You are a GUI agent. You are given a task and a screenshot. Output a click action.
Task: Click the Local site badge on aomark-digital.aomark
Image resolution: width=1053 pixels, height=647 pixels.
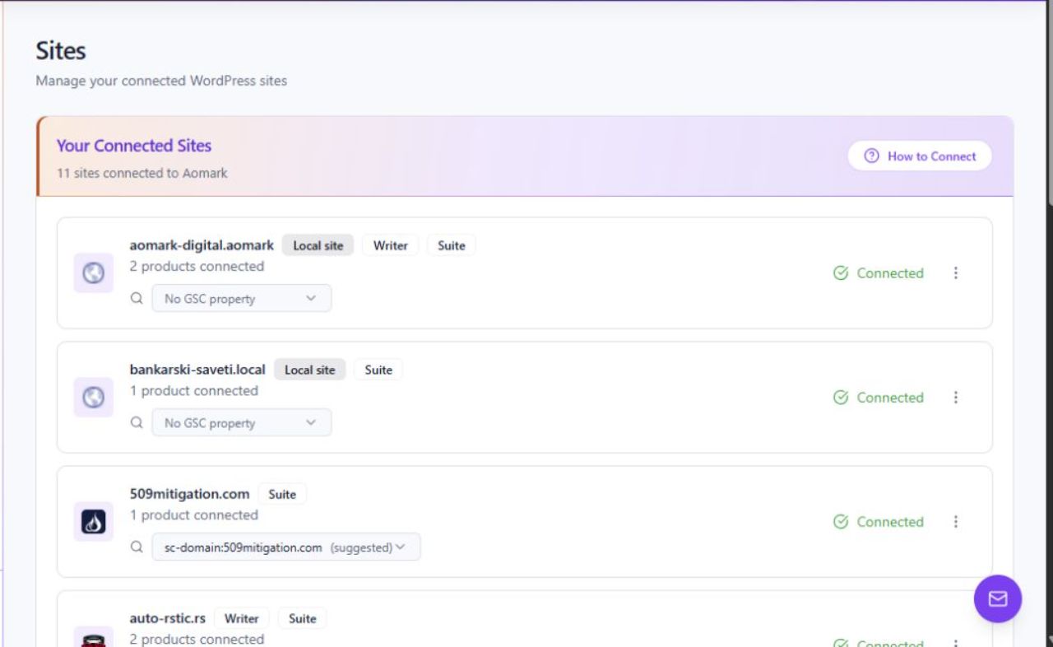(318, 245)
